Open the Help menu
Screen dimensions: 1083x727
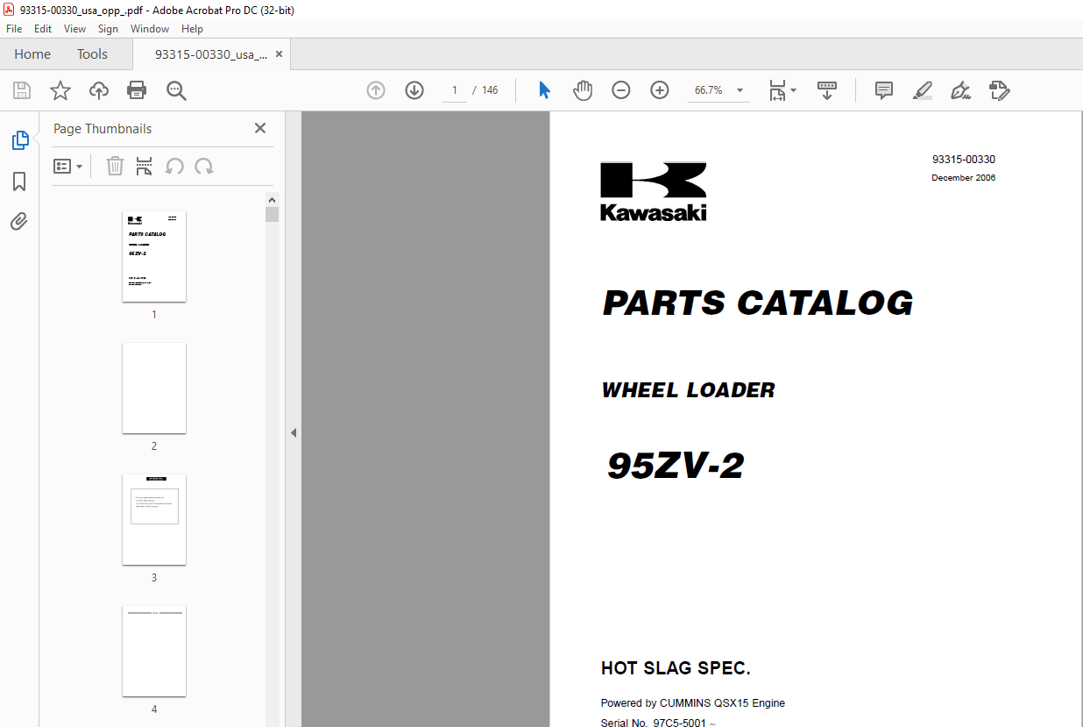192,29
